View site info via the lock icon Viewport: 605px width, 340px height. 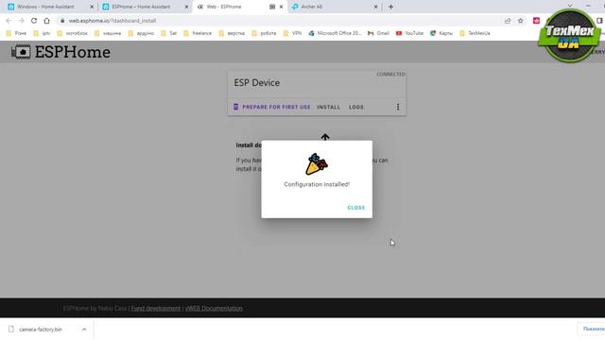click(62, 21)
